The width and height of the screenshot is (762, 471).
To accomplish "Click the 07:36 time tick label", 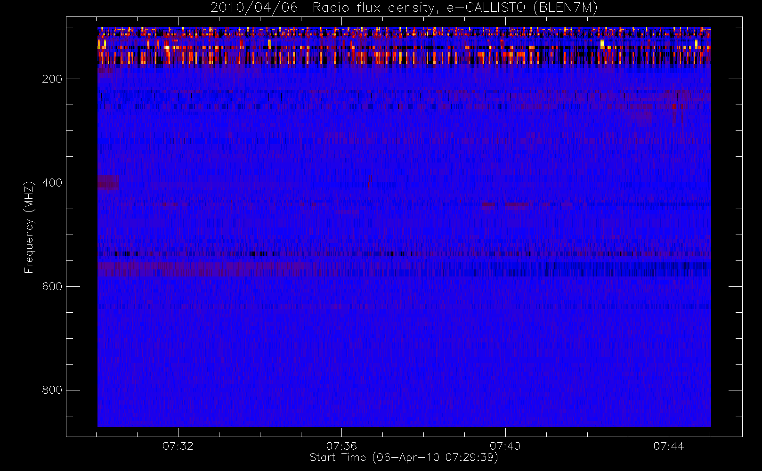I will [341, 446].
